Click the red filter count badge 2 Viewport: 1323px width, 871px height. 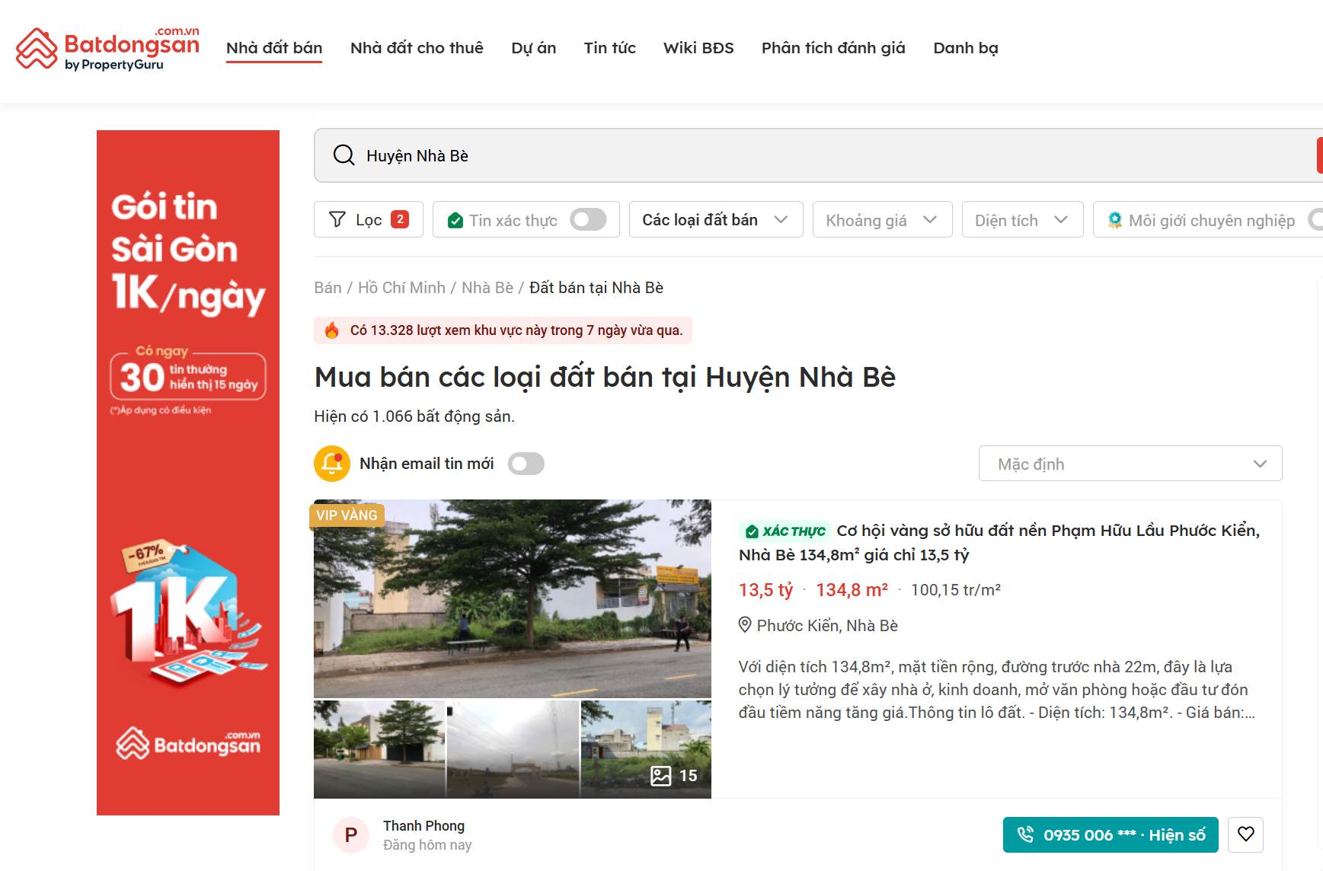pyautogui.click(x=400, y=219)
